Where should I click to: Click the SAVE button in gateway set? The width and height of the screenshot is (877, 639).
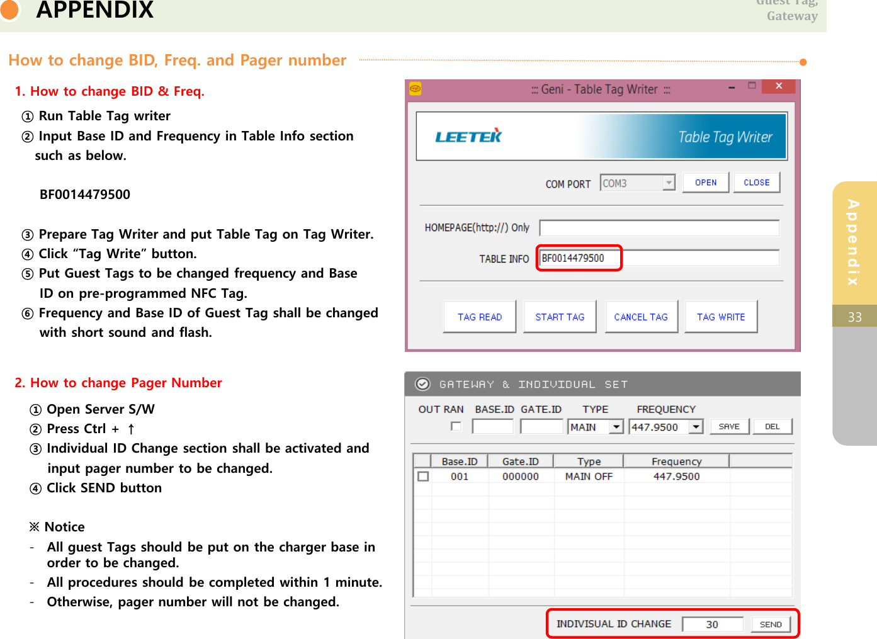point(729,426)
